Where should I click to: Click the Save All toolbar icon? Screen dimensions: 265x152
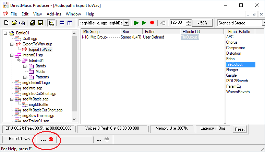click(33, 23)
